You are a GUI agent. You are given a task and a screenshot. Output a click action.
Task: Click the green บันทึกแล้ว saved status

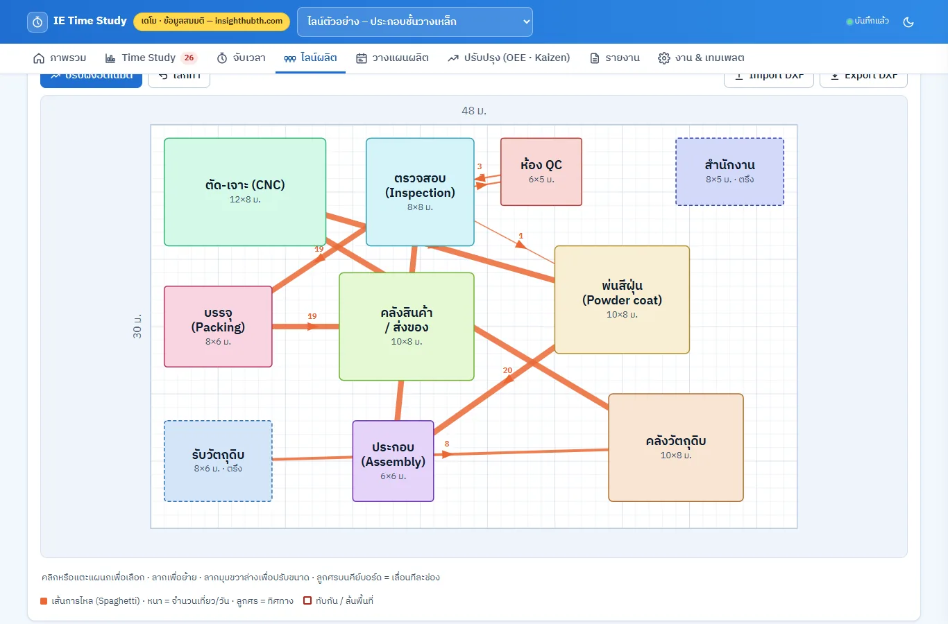tap(867, 21)
